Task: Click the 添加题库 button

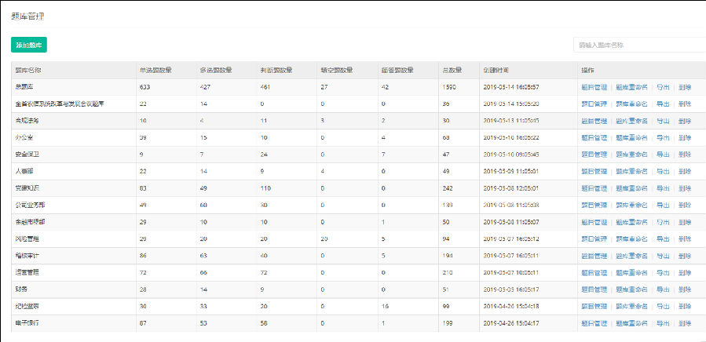Action: pyautogui.click(x=29, y=45)
